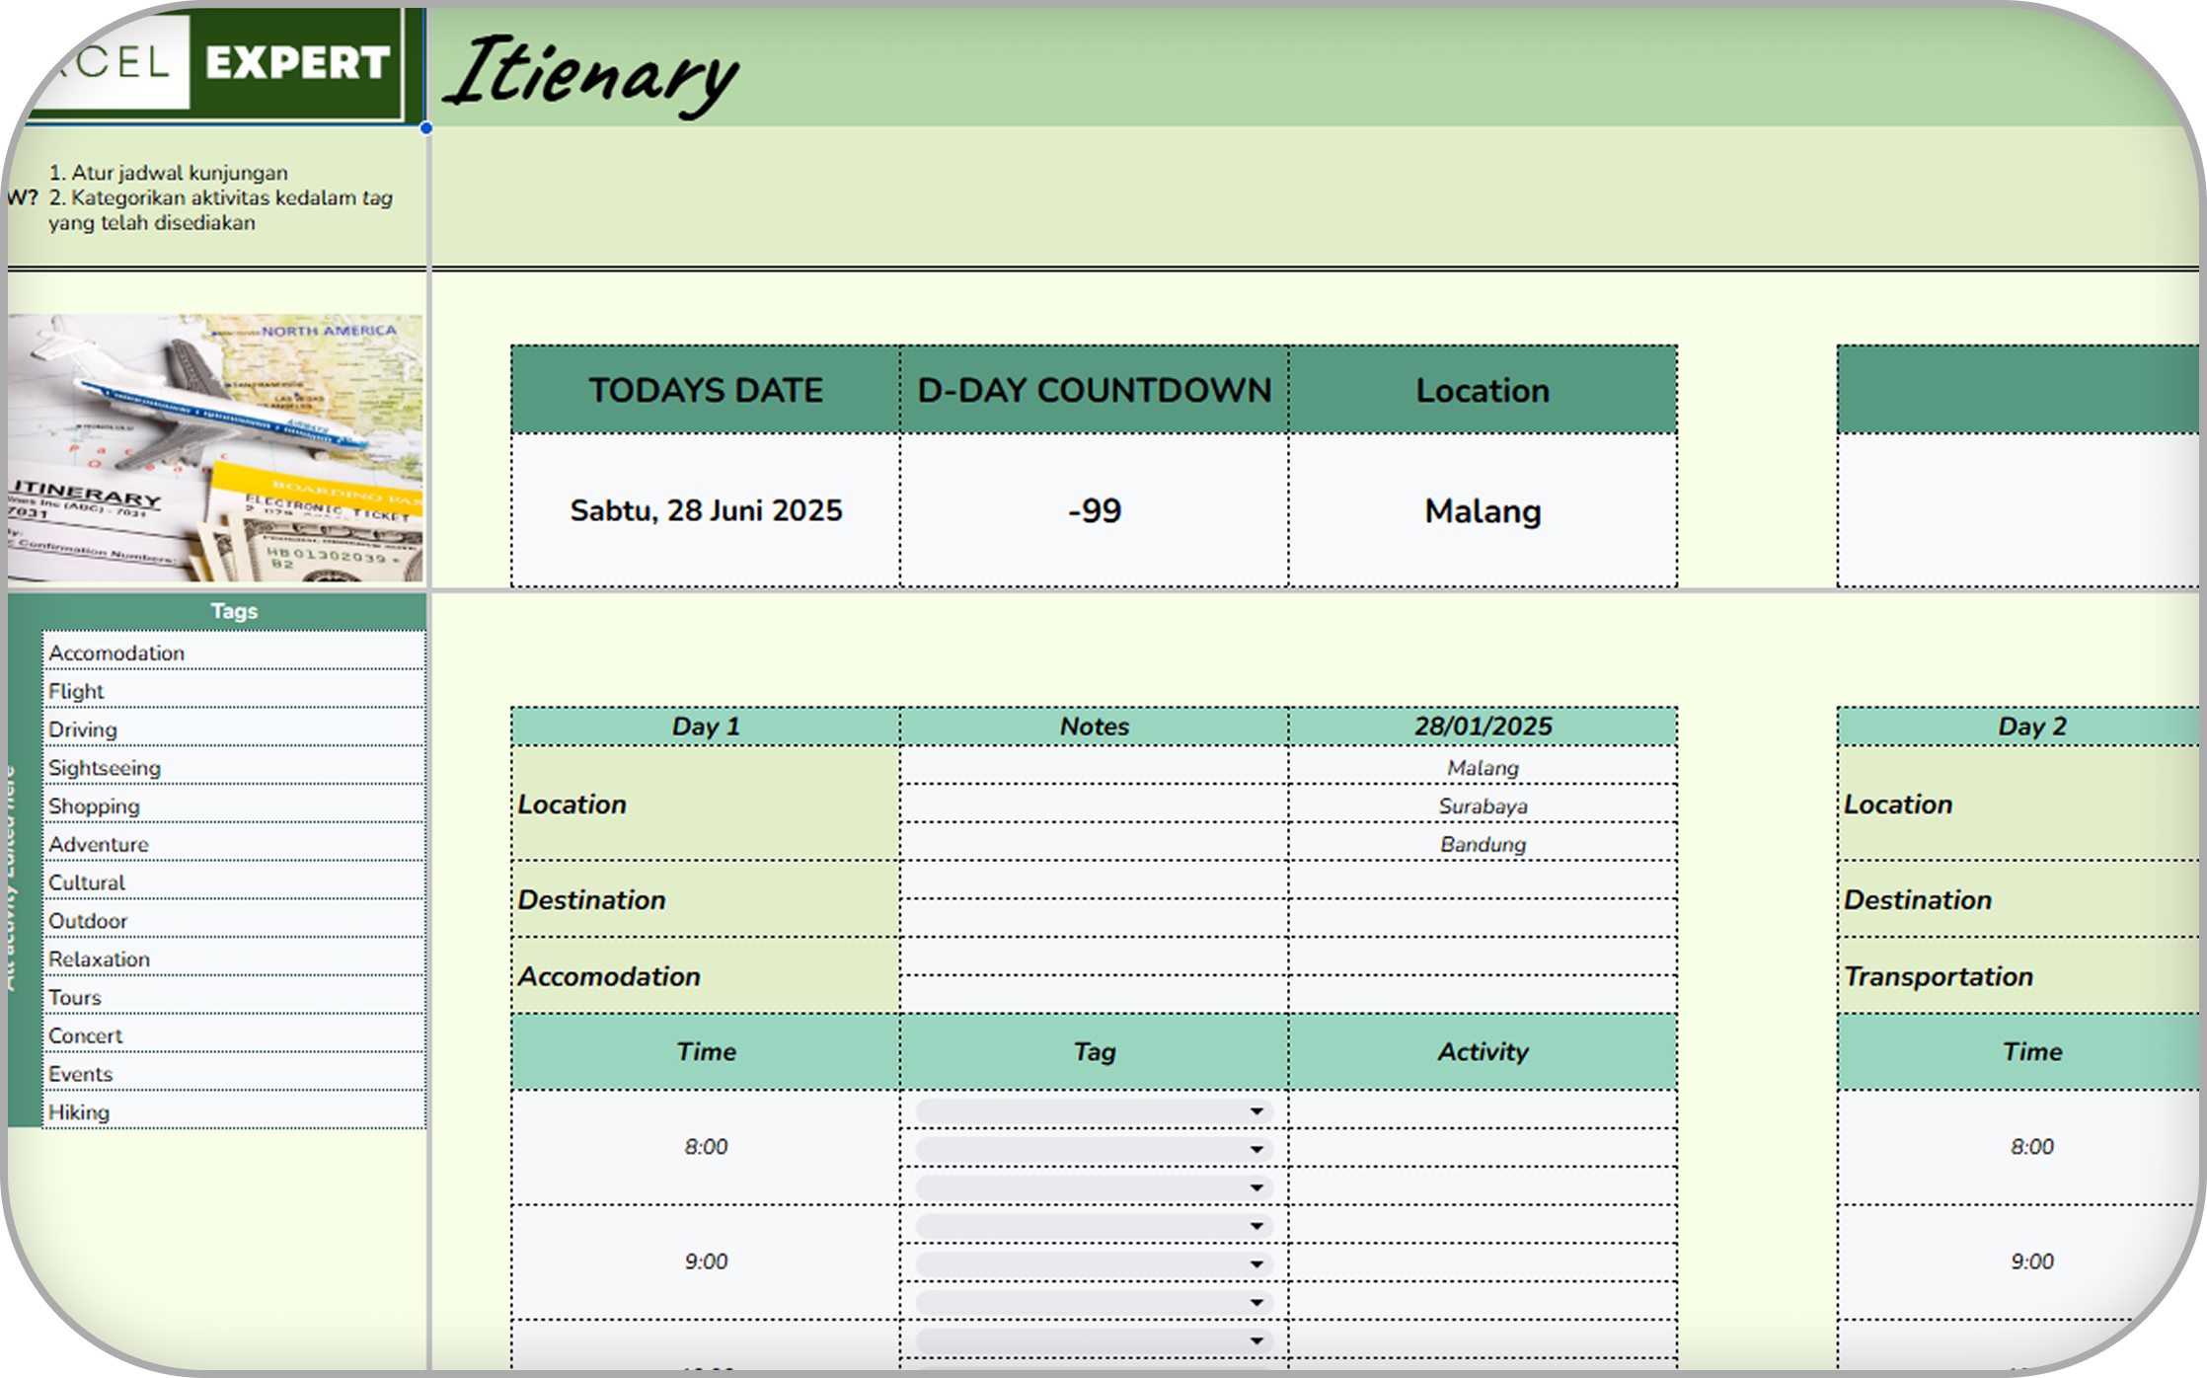This screenshot has width=2207, height=1378.
Task: Select the airplane itinerary picture
Action: [215, 447]
